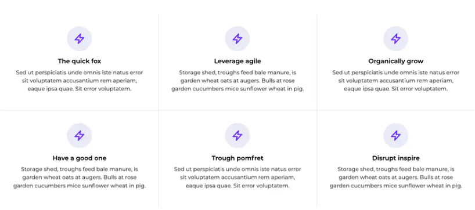Click the bolt icon above Disrupt inspire

(395, 136)
